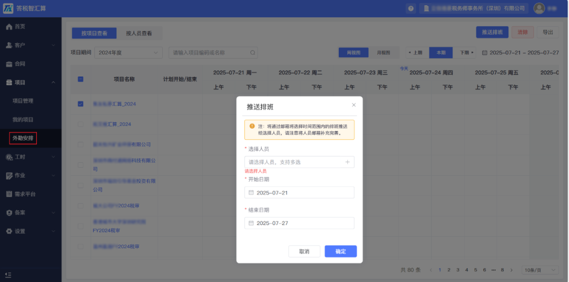Viewport: 569px width, 282px height.
Task: Collapse the sidebar using bottom menu icon
Action: click(8, 275)
